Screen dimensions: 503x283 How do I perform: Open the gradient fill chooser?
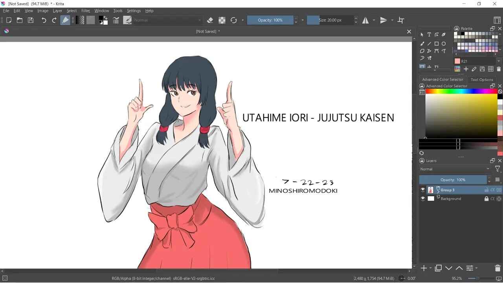pyautogui.click(x=80, y=20)
